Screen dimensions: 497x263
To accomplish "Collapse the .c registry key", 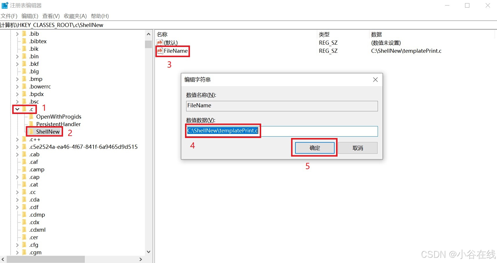I will tap(17, 109).
